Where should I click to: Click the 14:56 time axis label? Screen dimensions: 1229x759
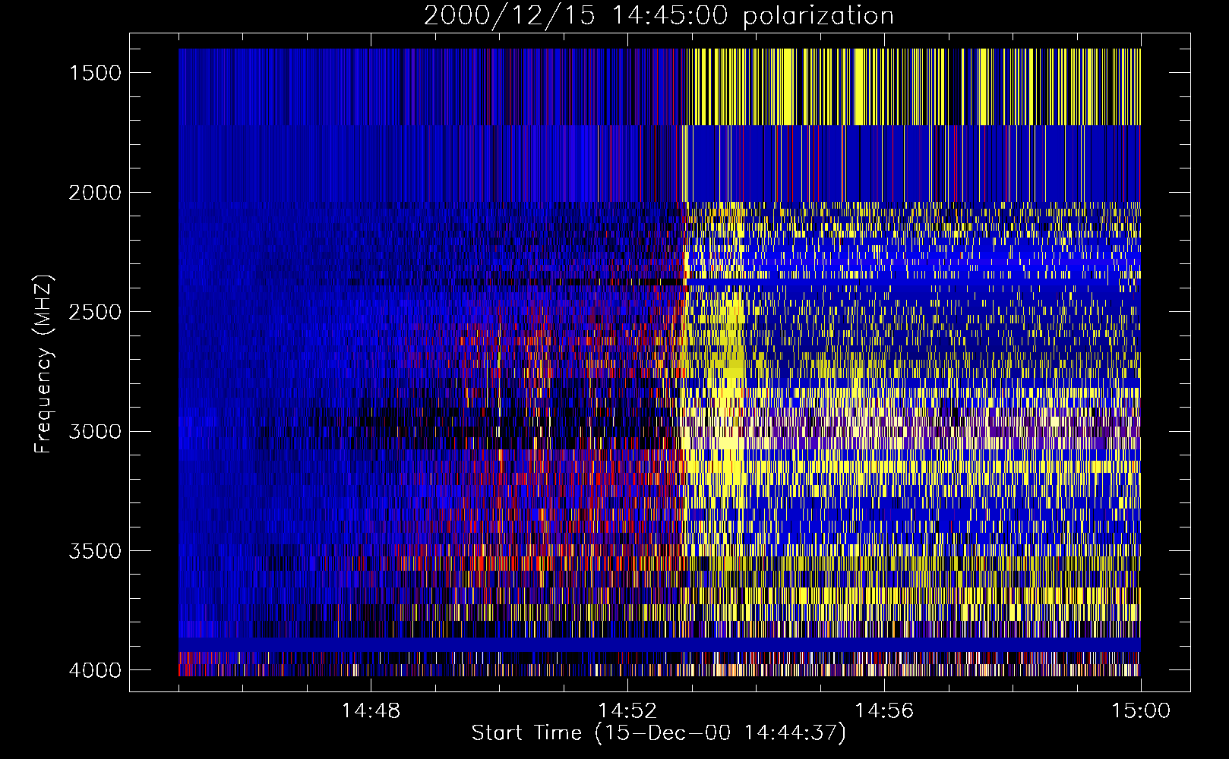(x=884, y=711)
